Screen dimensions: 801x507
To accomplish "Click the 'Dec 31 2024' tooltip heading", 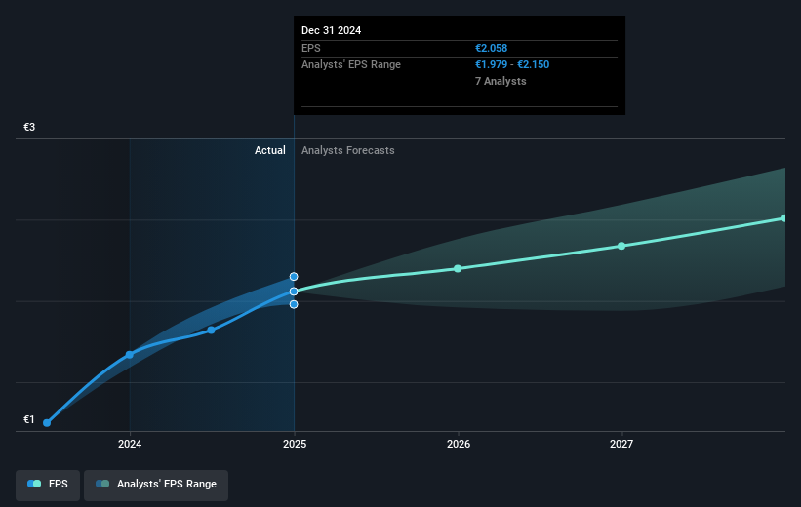I will [331, 30].
